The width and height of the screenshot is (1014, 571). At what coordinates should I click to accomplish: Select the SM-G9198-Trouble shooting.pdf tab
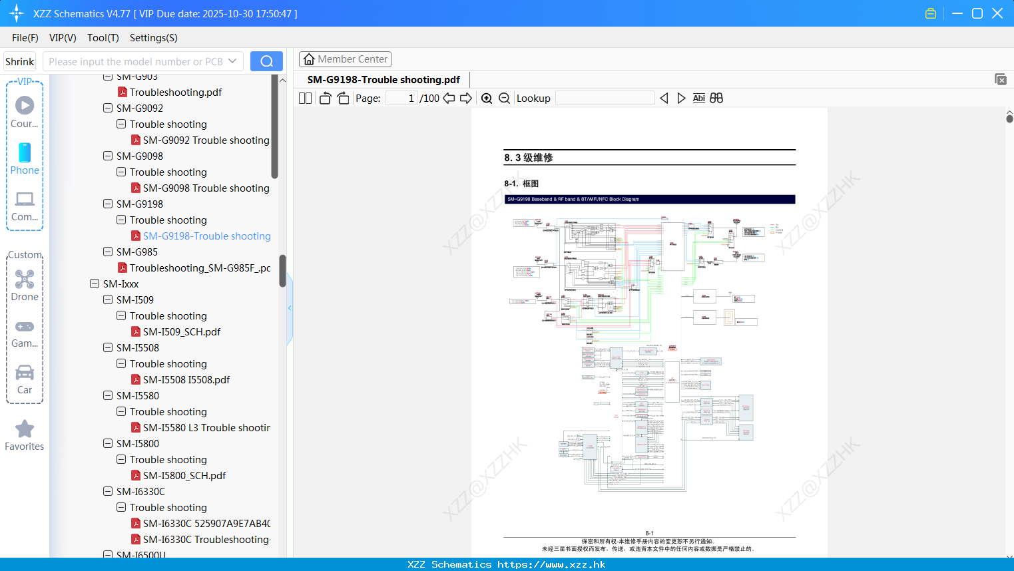(383, 80)
